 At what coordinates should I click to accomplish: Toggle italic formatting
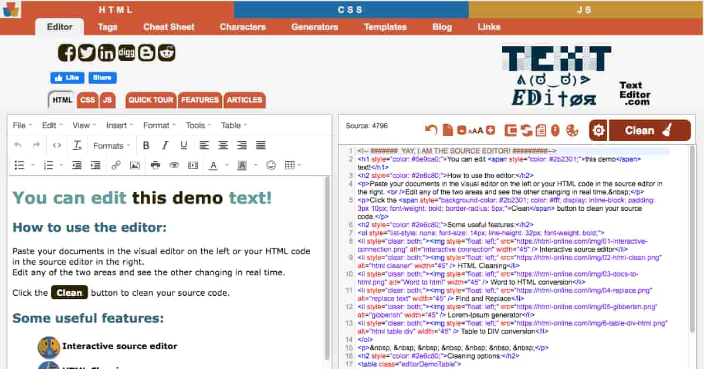coord(165,145)
